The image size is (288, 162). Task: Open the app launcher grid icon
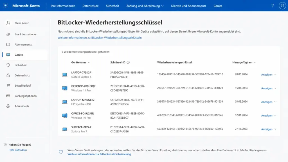(x=6, y=6)
